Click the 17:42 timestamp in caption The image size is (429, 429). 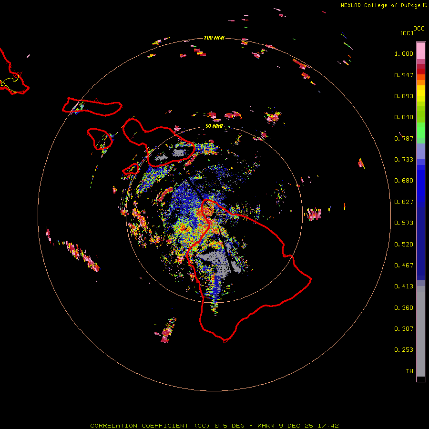point(328,426)
